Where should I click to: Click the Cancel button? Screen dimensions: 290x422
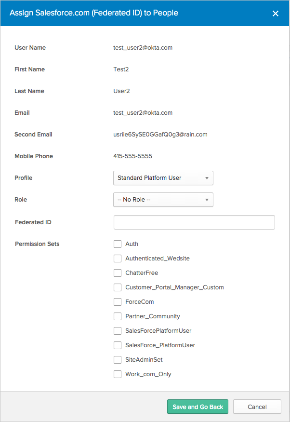click(x=257, y=407)
